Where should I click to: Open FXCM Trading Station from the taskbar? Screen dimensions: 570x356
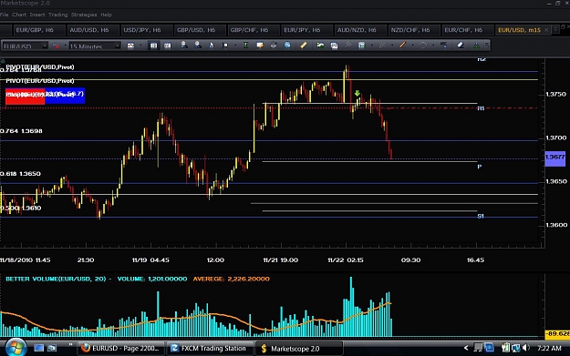click(x=210, y=349)
